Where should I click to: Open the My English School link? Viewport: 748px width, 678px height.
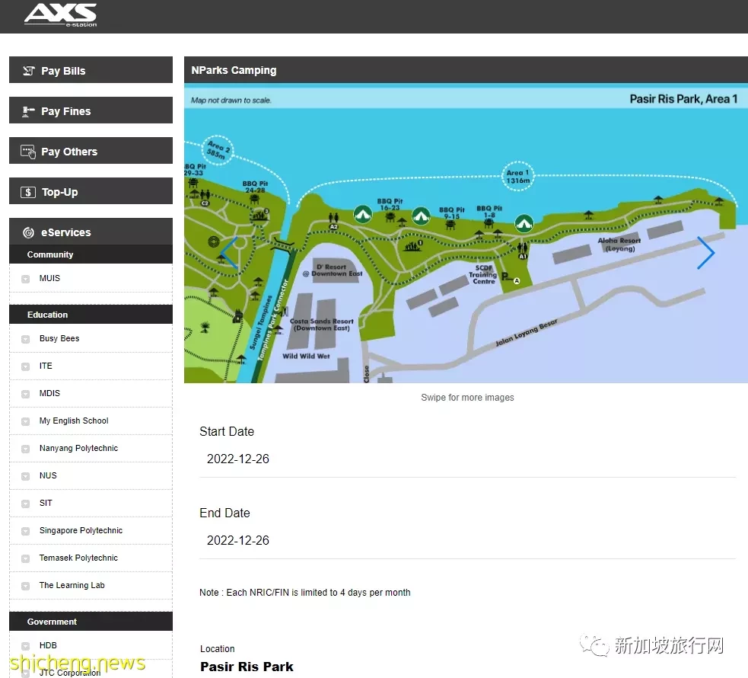(x=74, y=421)
